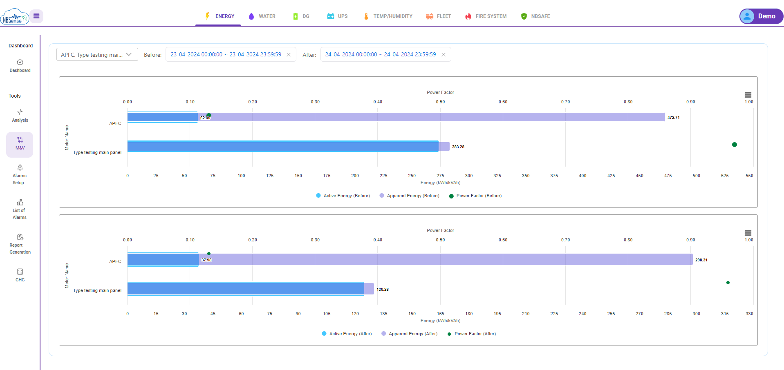Click the Energy lightning bolt icon

pos(208,16)
